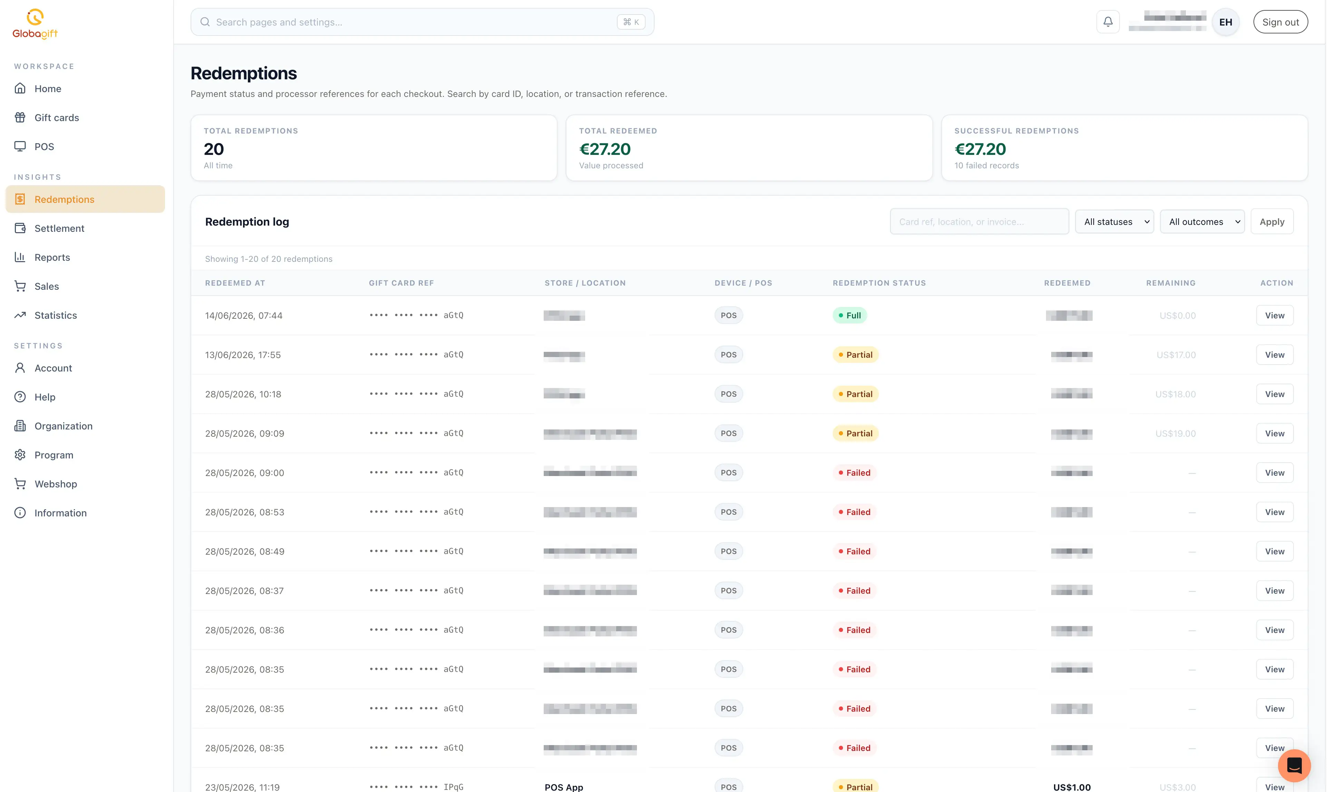
Task: Click the Successful Redemptions card
Action: click(x=1125, y=148)
